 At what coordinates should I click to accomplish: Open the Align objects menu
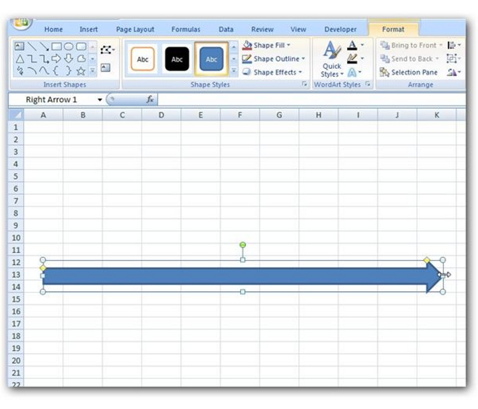pyautogui.click(x=454, y=45)
